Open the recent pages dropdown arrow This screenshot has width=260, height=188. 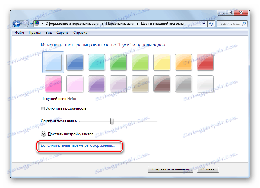(31, 24)
